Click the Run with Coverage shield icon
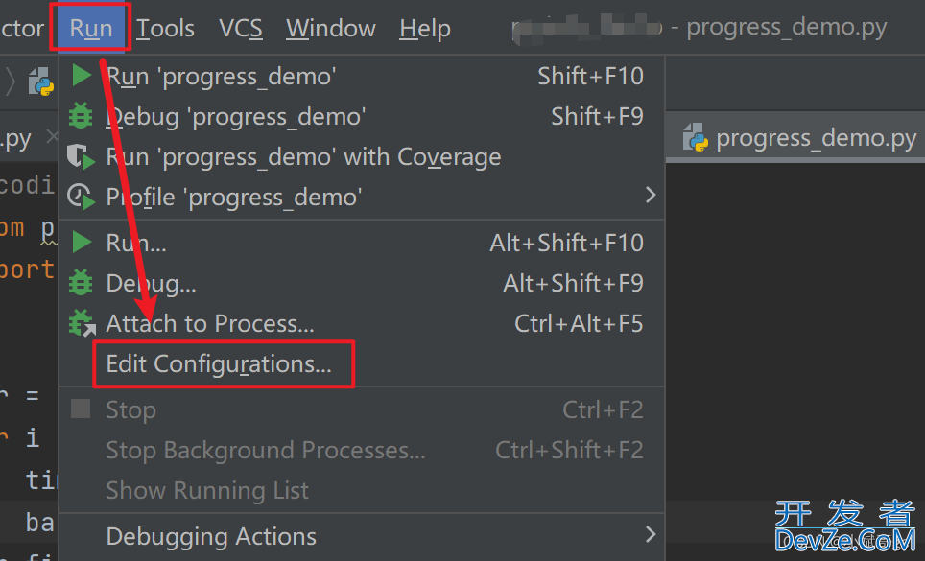This screenshot has height=561, width=925. (x=81, y=156)
